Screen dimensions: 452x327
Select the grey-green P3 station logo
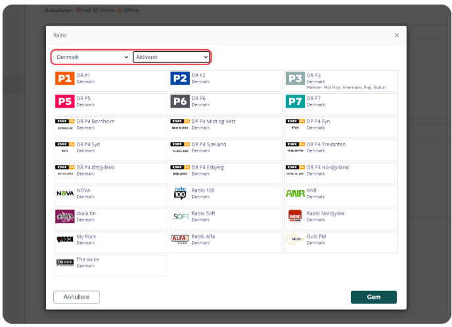(295, 78)
